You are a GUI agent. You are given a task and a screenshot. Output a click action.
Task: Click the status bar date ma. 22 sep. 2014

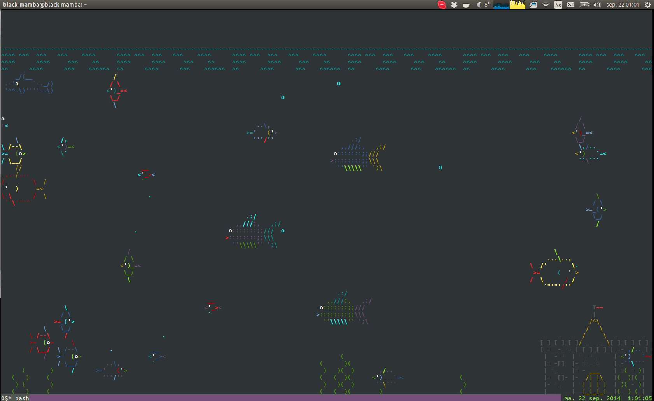pyautogui.click(x=592, y=398)
